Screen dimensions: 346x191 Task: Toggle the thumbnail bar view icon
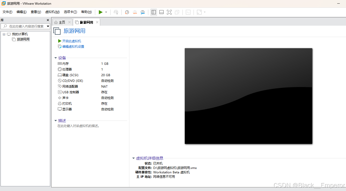point(161,12)
